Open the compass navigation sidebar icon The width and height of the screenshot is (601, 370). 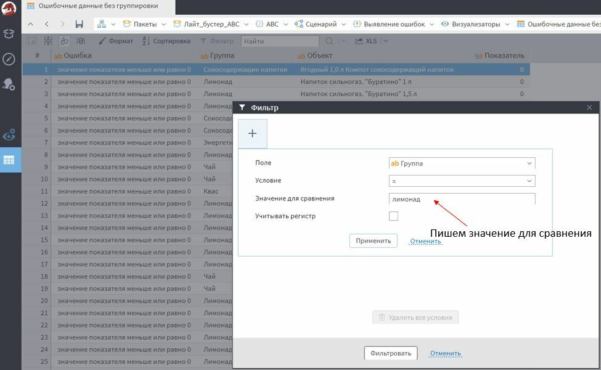pos(9,59)
